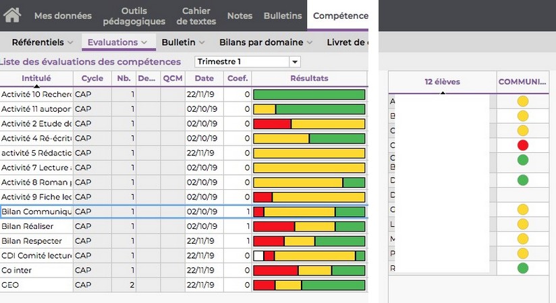The image size is (556, 303).
Task: Open the Outils pédagogiques tab
Action: [x=143, y=16]
